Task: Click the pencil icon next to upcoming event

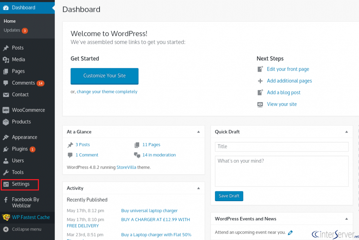Action: [x=290, y=233]
